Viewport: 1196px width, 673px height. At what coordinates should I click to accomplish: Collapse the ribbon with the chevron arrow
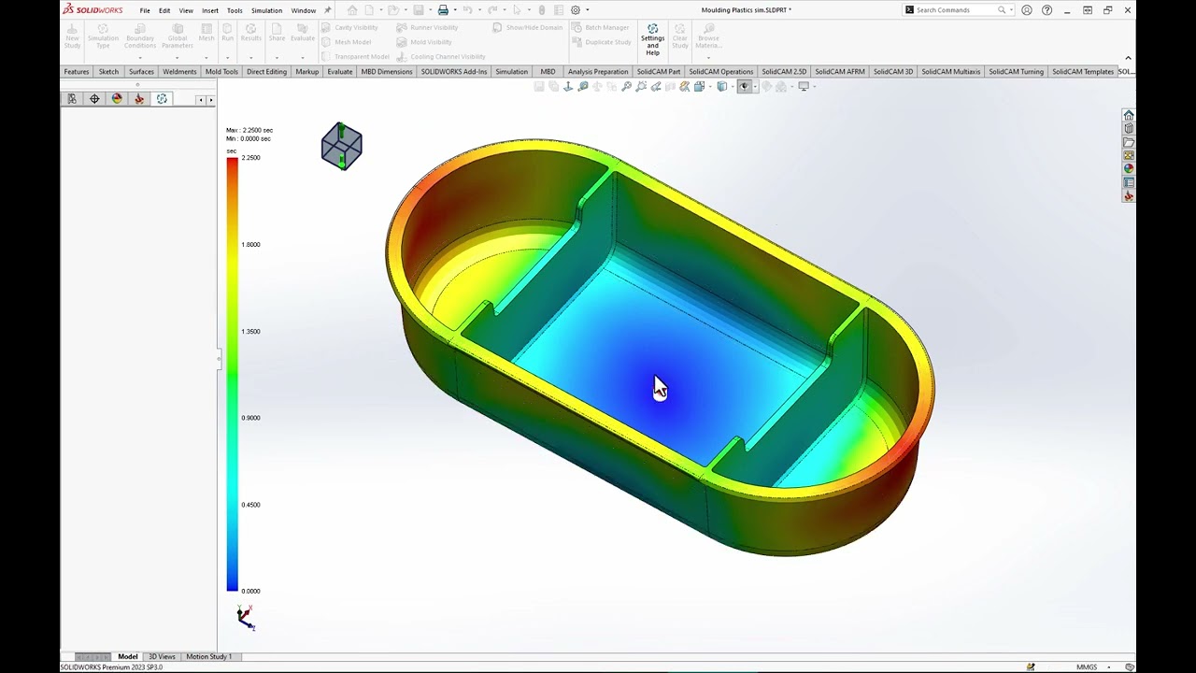pyautogui.click(x=1128, y=58)
